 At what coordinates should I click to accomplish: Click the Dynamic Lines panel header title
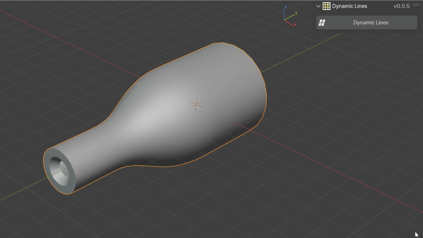click(350, 6)
